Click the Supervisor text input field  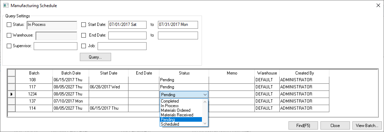pyautogui.click(x=56, y=46)
